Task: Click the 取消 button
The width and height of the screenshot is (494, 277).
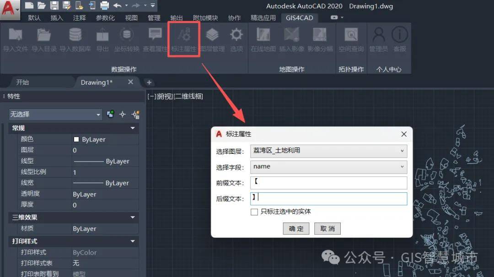Action: click(328, 228)
